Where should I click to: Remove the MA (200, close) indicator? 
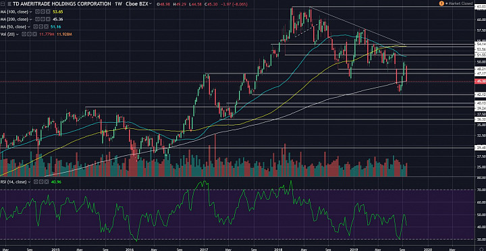click(x=48, y=19)
